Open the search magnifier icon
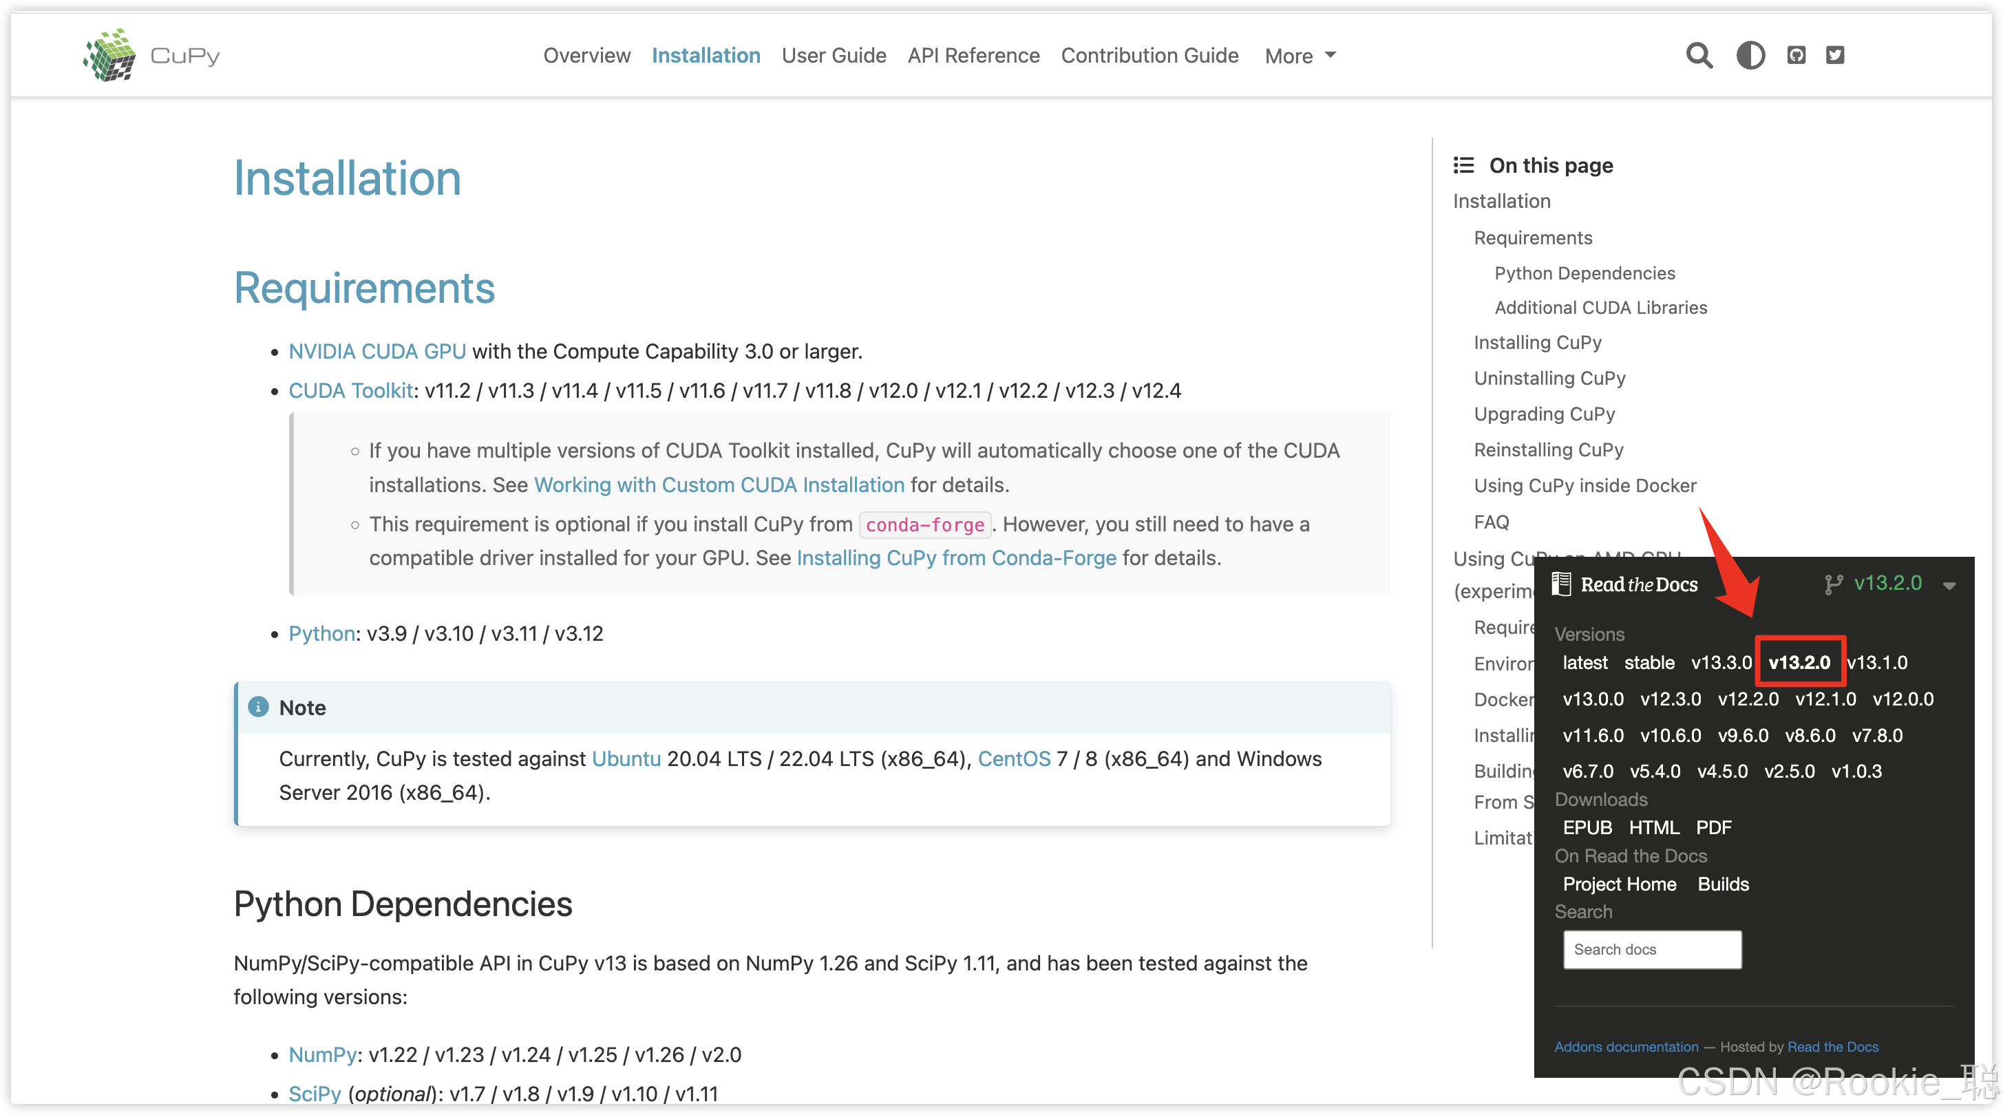Viewport: 2003px width, 1115px height. tap(1699, 55)
